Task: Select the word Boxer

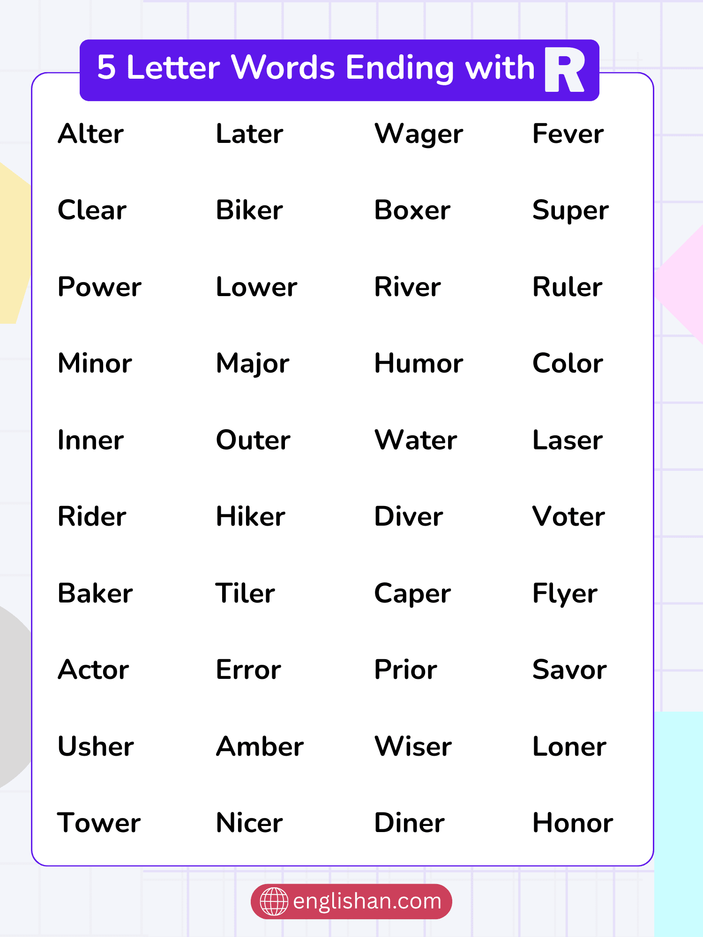Action: tap(412, 210)
